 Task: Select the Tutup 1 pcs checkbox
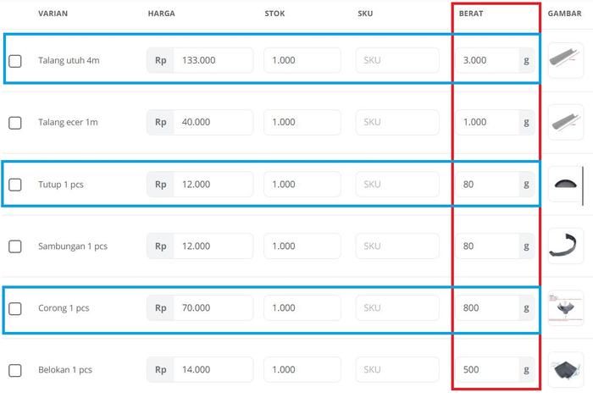click(x=15, y=185)
